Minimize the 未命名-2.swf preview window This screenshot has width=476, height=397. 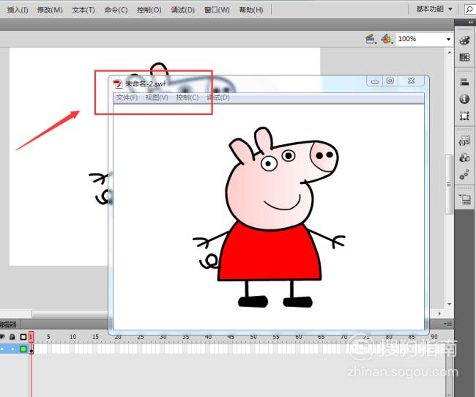click(375, 81)
